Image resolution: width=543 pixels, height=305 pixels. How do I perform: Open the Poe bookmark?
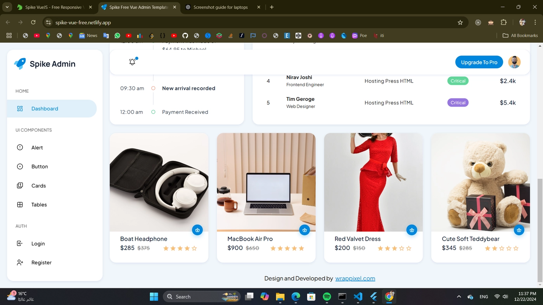359,35
